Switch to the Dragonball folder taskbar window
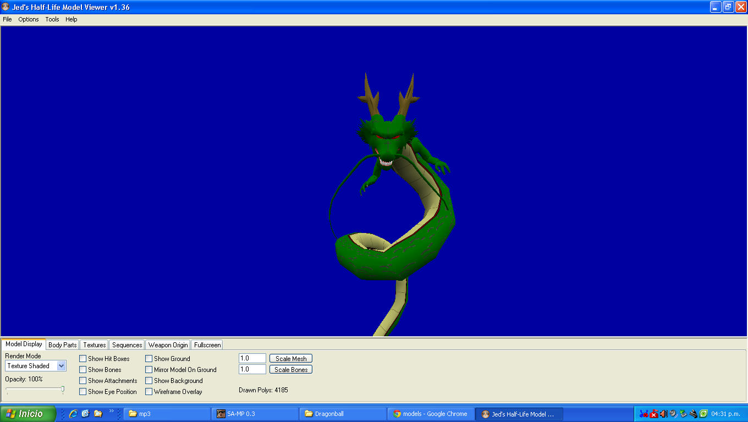748x422 pixels. click(344, 414)
